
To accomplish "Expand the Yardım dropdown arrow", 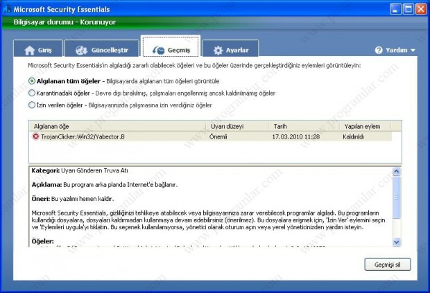I will click(413, 51).
